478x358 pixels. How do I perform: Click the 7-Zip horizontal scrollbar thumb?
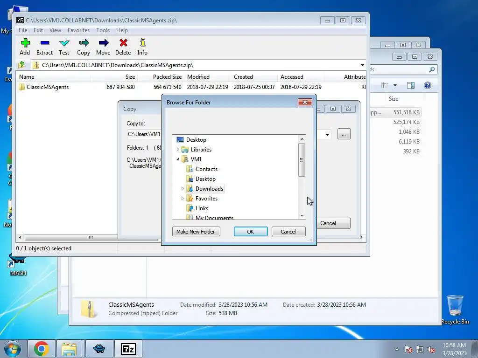pyautogui.click(x=90, y=237)
